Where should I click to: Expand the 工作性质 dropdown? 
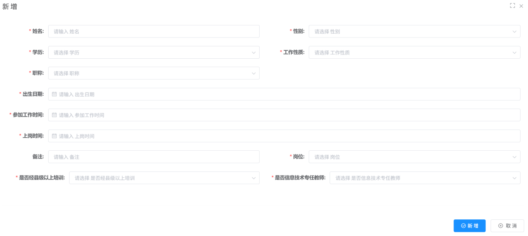pyautogui.click(x=414, y=52)
